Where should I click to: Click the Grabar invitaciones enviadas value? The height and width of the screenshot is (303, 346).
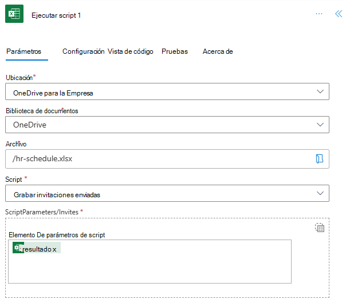[57, 194]
